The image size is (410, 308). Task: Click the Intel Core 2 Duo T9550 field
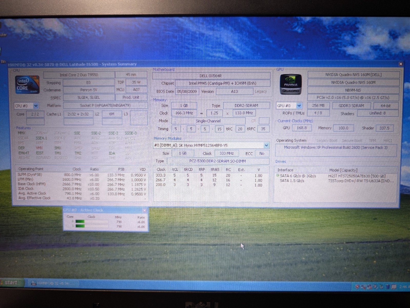point(79,75)
